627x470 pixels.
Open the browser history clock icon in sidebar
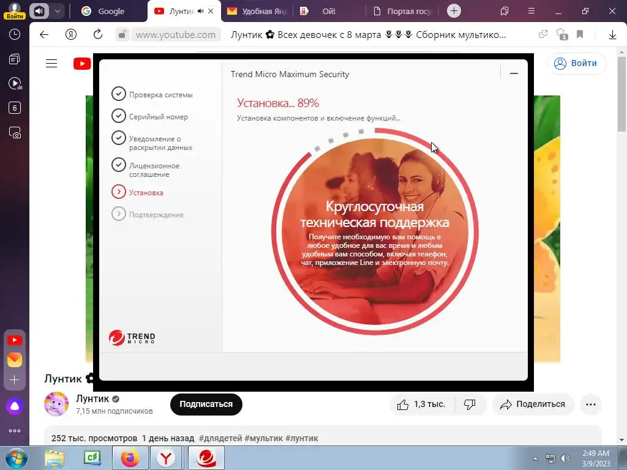15,35
